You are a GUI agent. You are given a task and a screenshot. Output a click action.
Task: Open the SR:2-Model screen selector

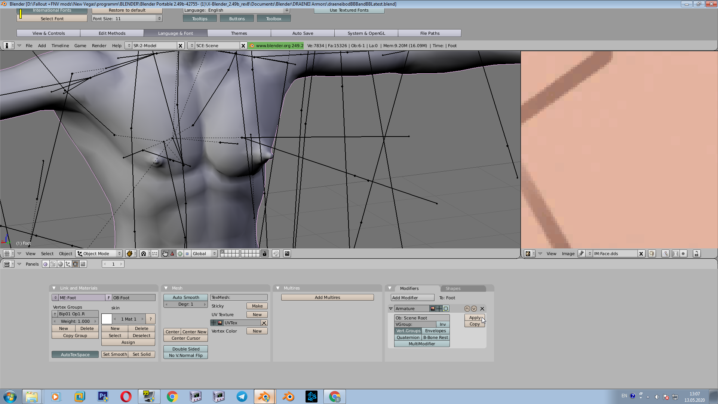(x=129, y=46)
